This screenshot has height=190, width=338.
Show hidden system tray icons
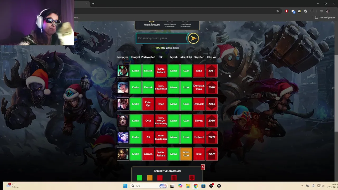point(302,186)
